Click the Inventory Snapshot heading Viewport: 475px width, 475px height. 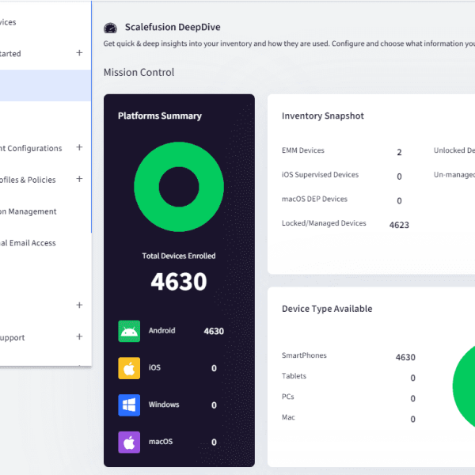323,116
